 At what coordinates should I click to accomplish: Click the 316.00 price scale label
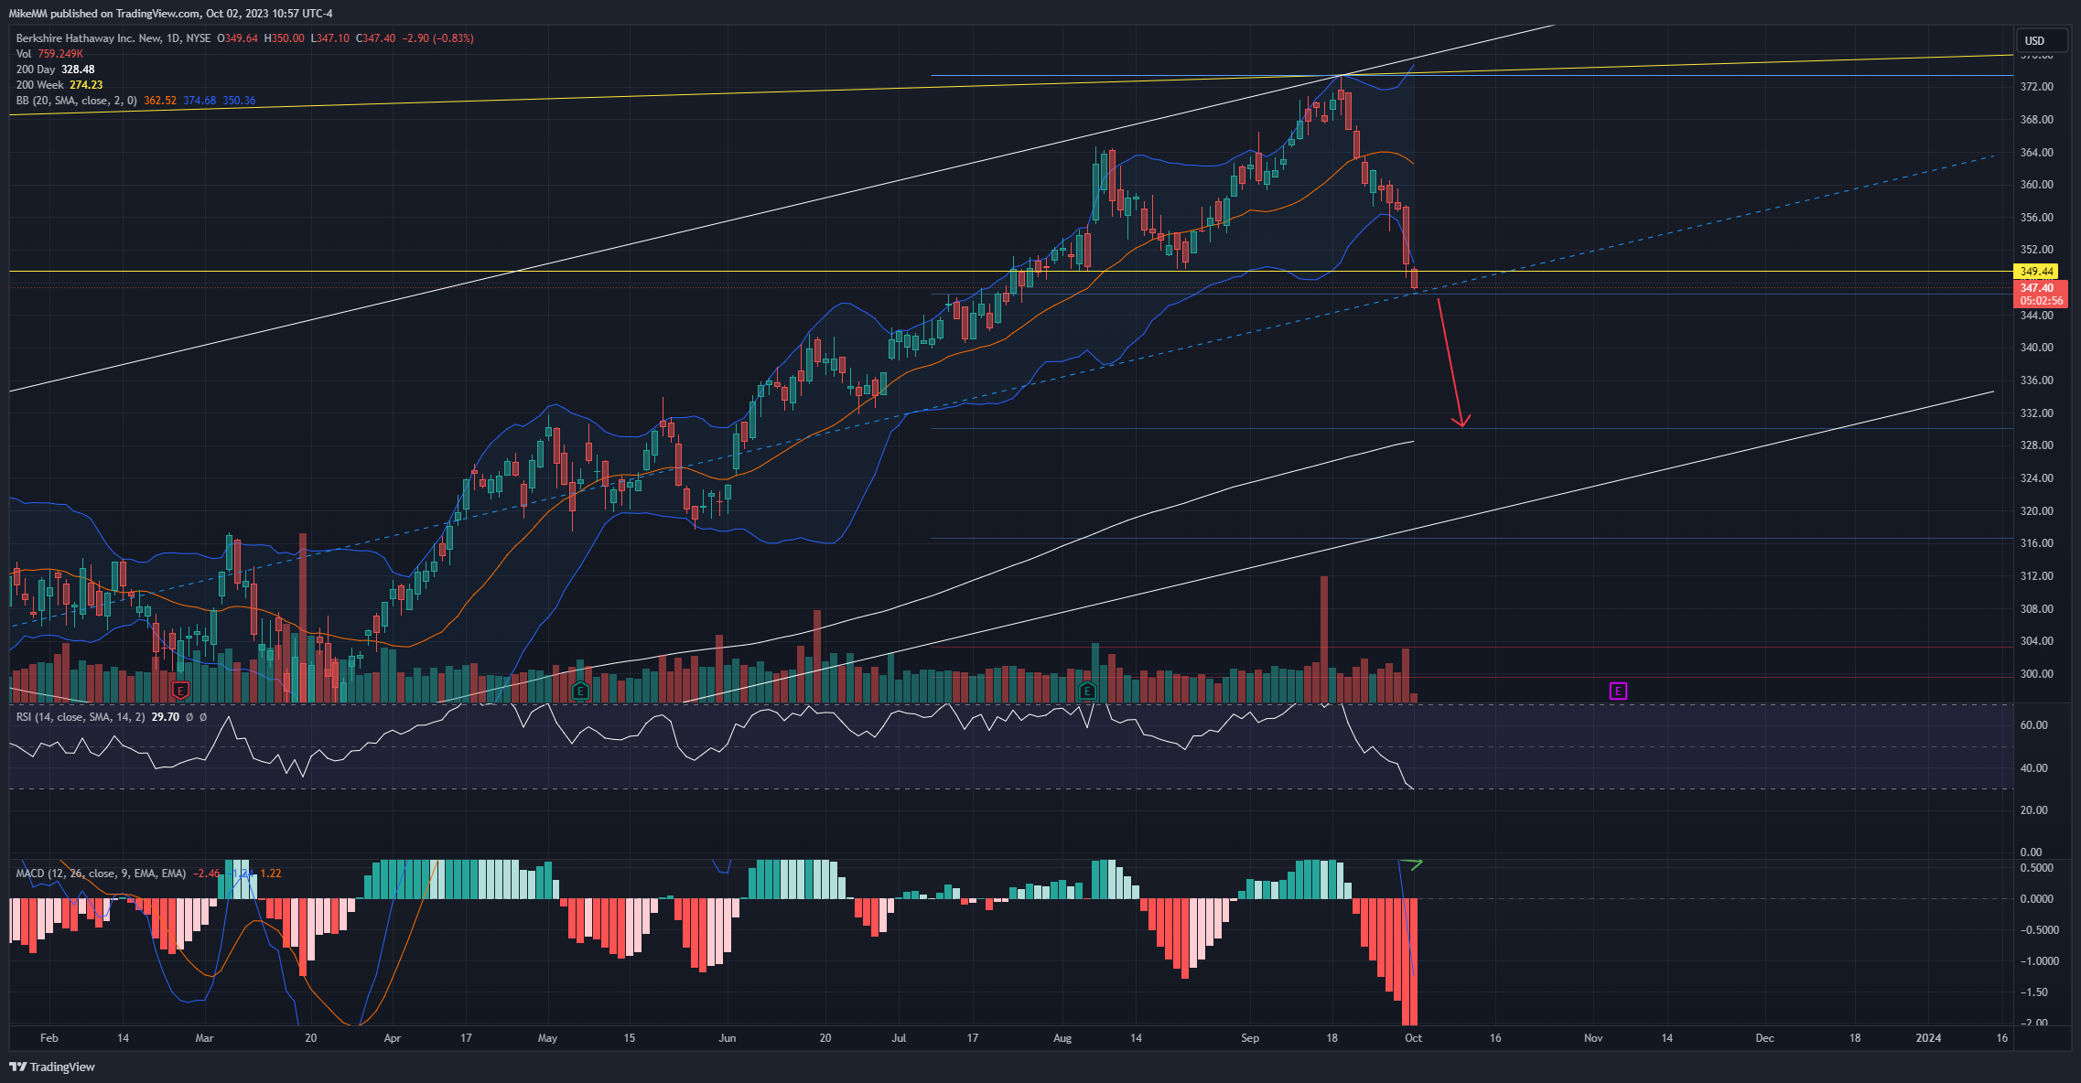[2036, 543]
